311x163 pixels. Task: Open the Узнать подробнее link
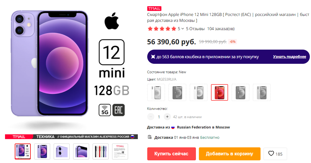coord(289,57)
